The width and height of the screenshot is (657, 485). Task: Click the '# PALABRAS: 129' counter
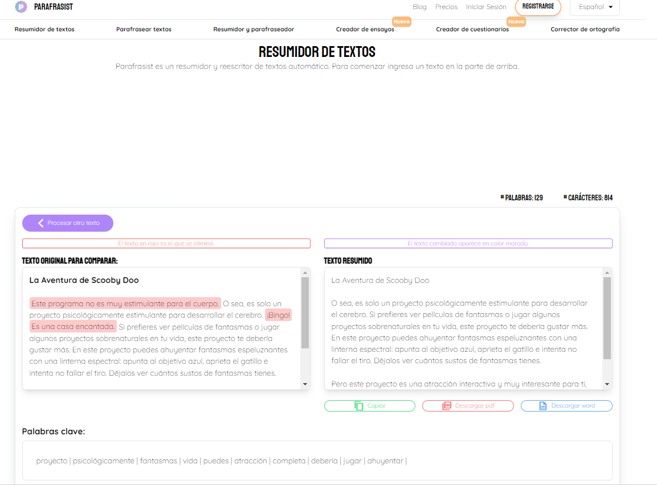coord(521,198)
